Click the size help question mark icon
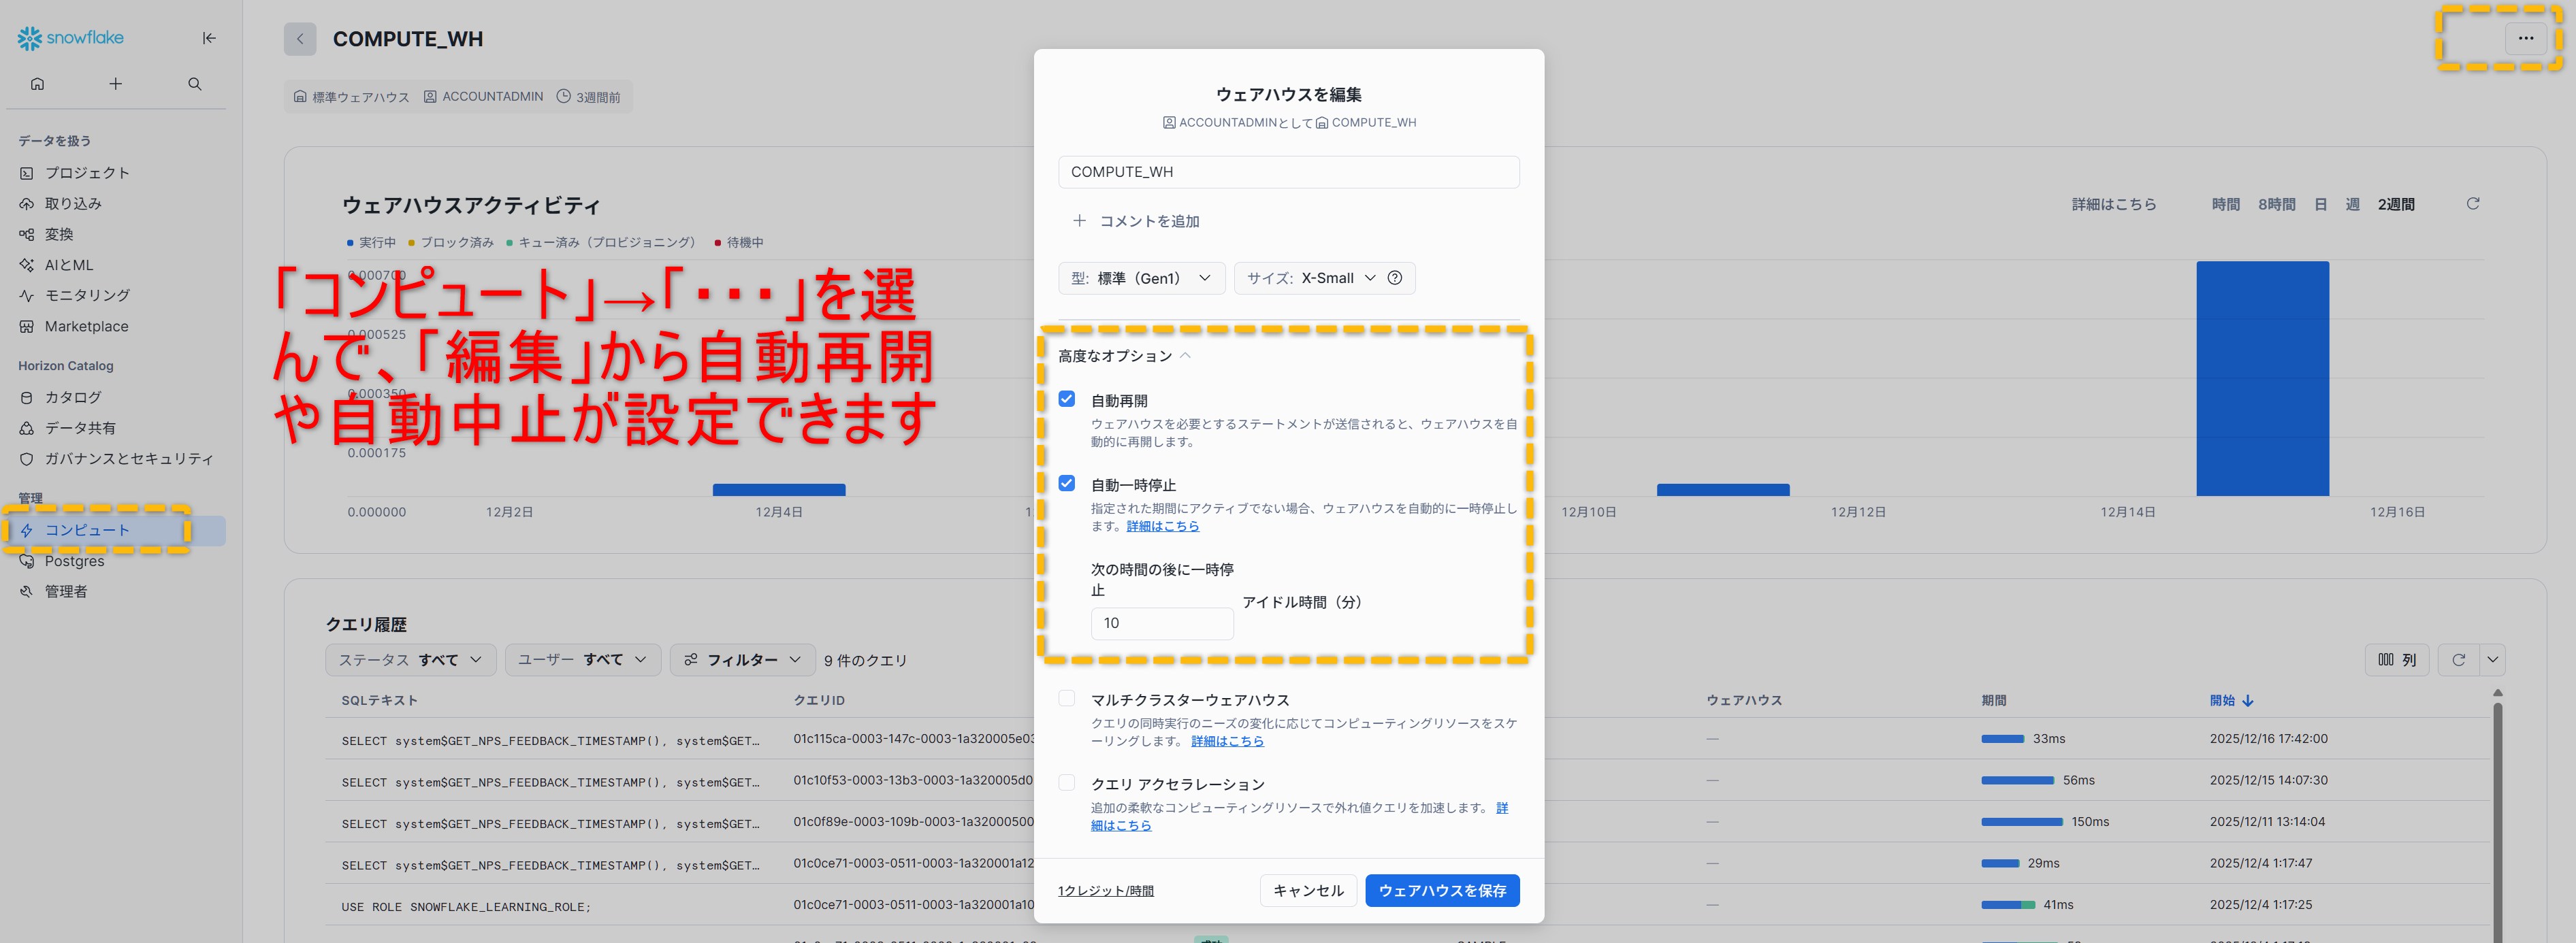This screenshot has width=2576, height=943. [x=1395, y=278]
